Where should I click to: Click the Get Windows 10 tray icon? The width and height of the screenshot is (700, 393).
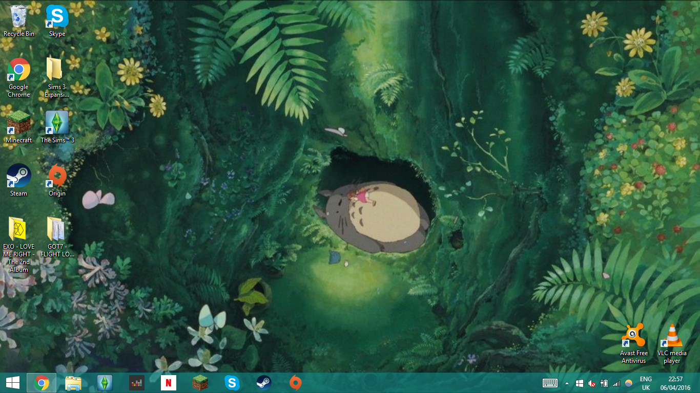point(580,383)
